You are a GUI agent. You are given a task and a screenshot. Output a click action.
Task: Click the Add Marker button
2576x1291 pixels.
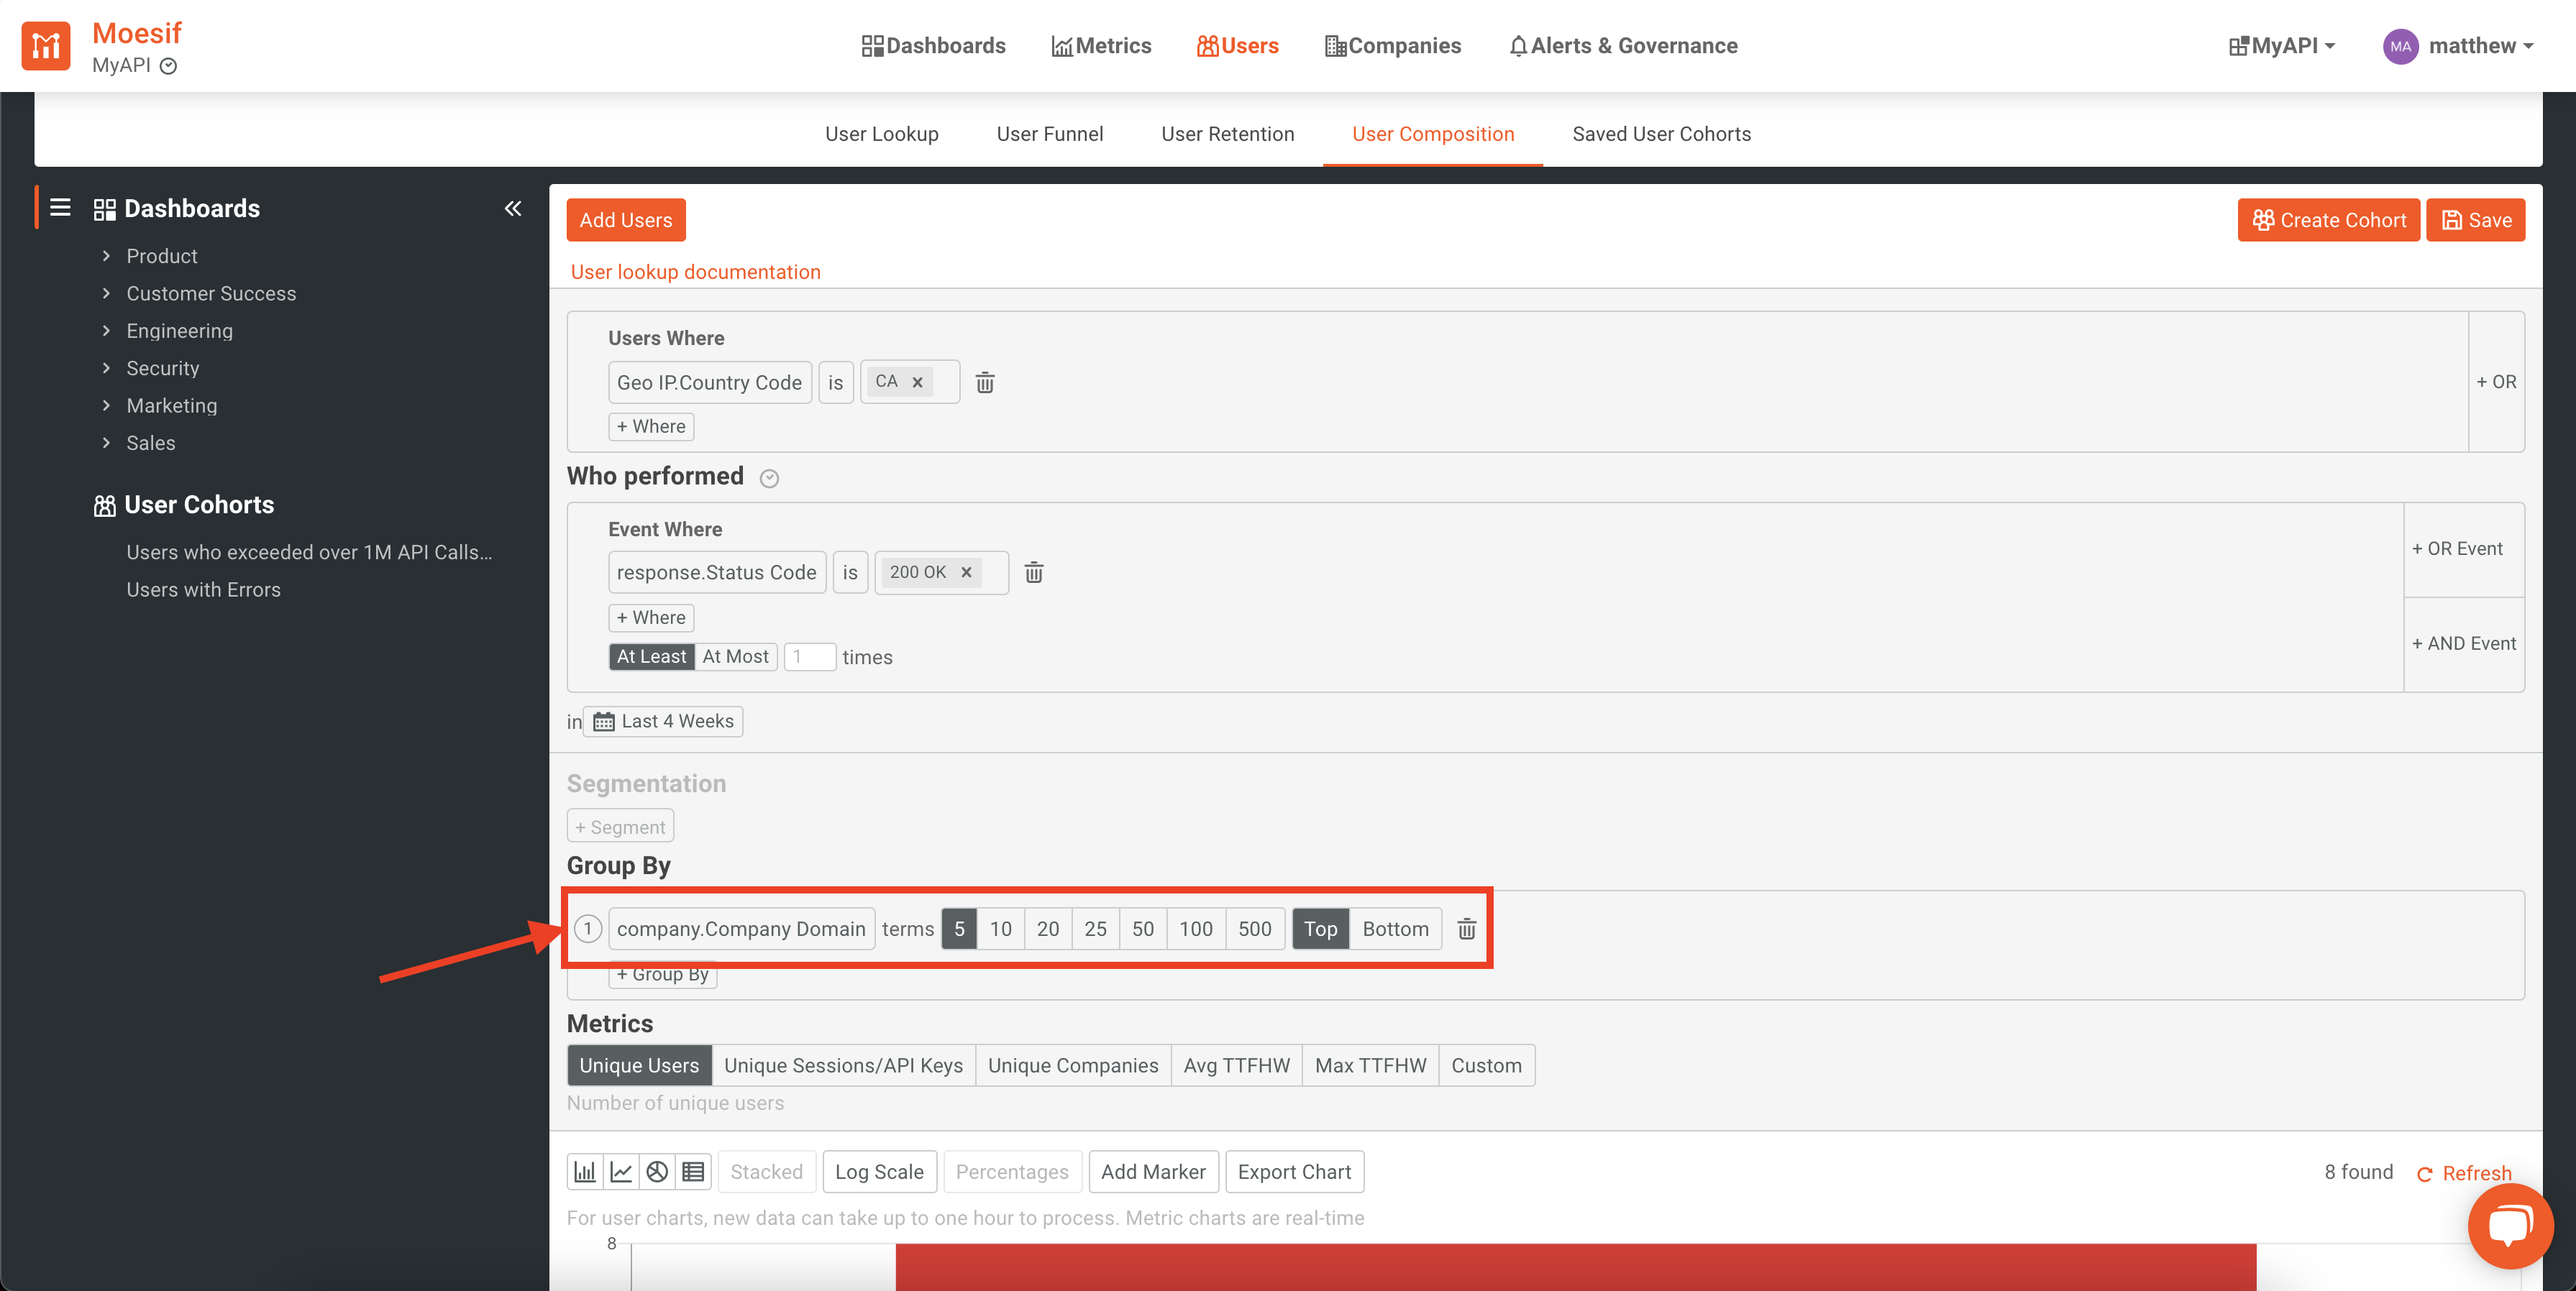pos(1153,1171)
